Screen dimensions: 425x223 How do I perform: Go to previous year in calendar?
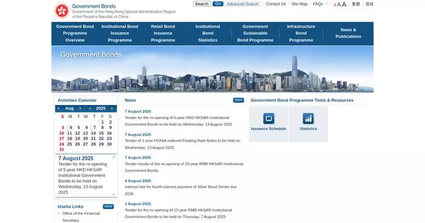tap(90, 108)
